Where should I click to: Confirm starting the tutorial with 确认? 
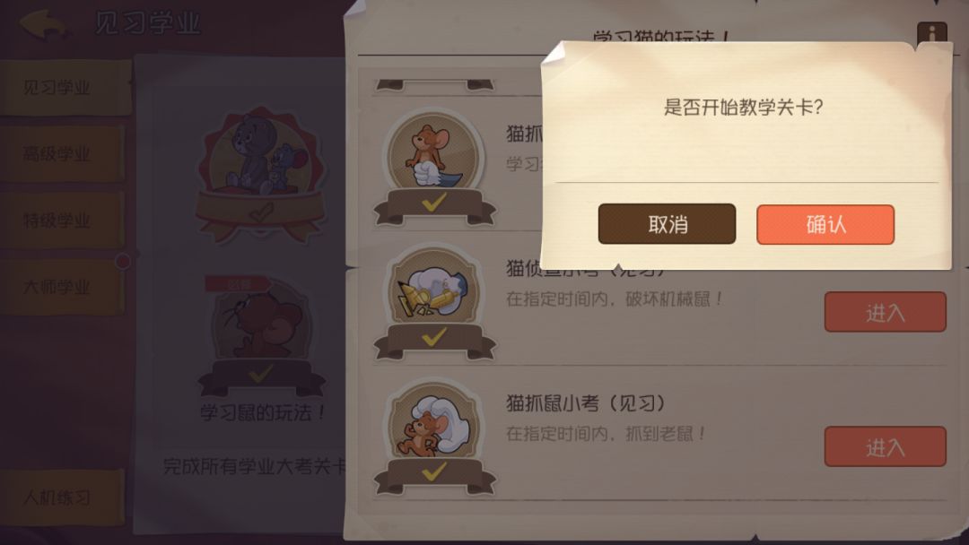click(x=825, y=224)
